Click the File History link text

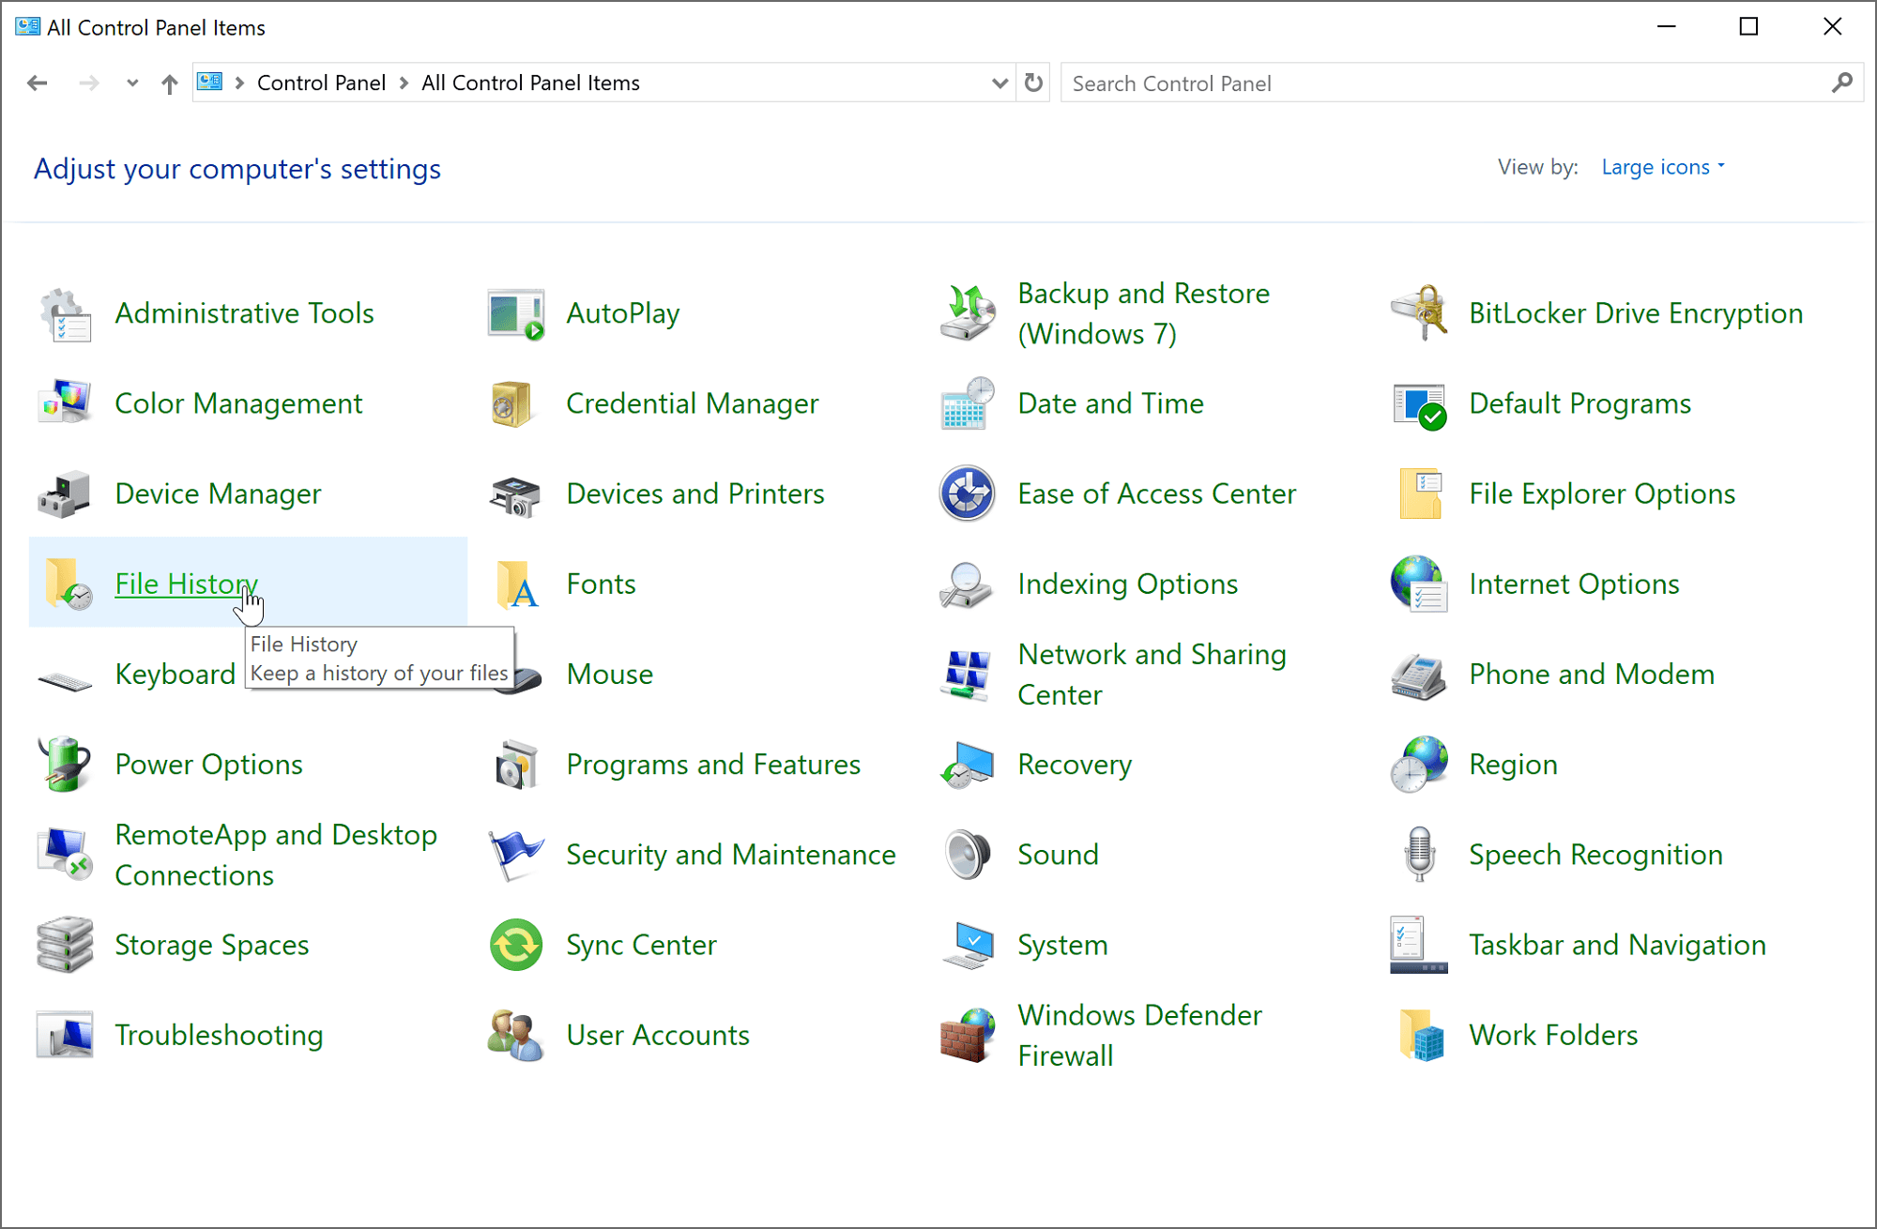pos(186,584)
